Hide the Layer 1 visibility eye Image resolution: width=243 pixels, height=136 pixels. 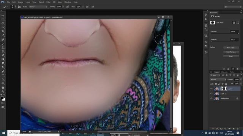coord(211,94)
